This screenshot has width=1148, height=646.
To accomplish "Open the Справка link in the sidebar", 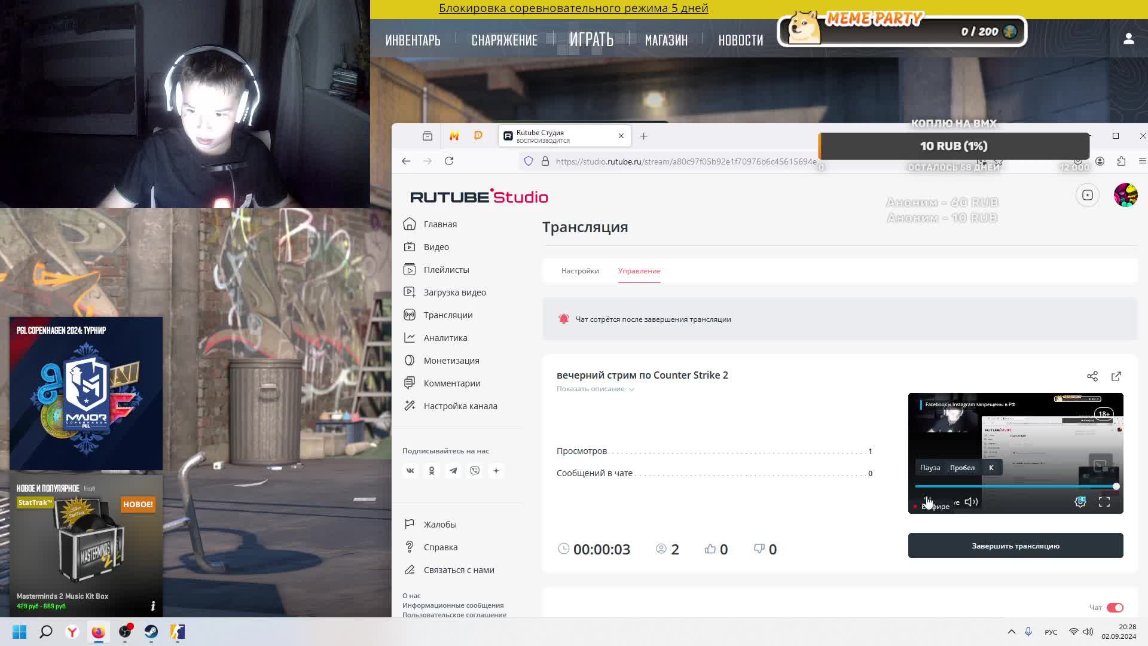I will (x=440, y=547).
